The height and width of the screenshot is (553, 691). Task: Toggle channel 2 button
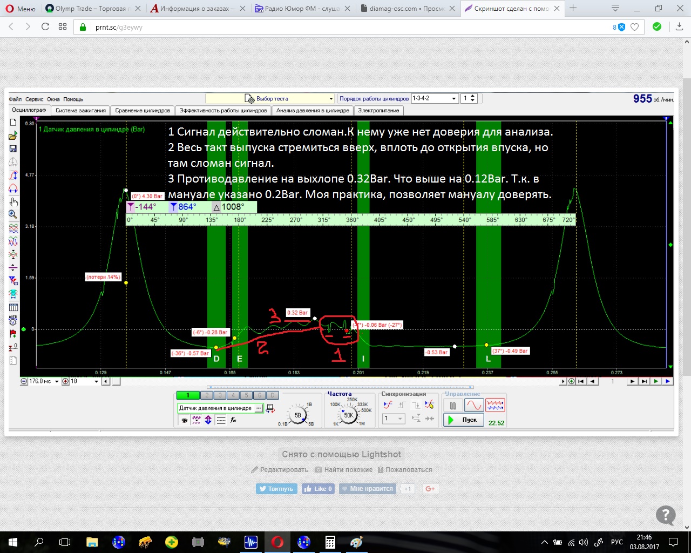coord(207,395)
